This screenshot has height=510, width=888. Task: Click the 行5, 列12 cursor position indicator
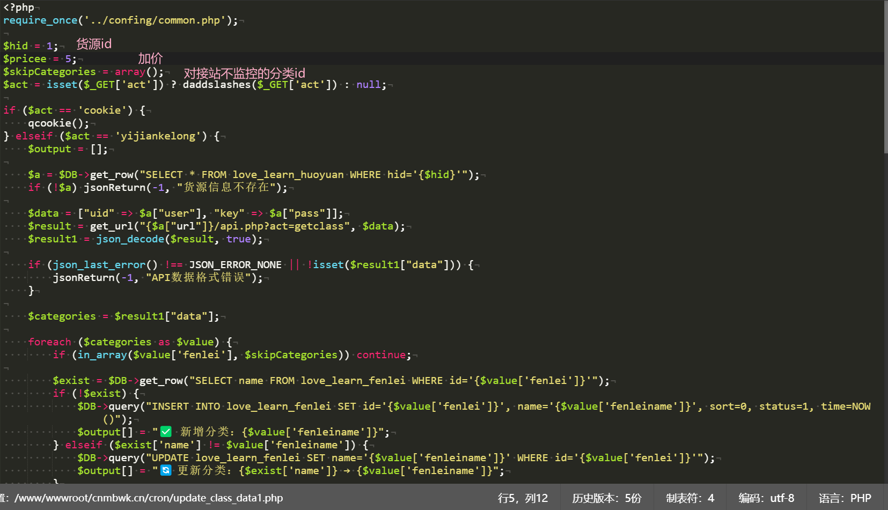(523, 498)
